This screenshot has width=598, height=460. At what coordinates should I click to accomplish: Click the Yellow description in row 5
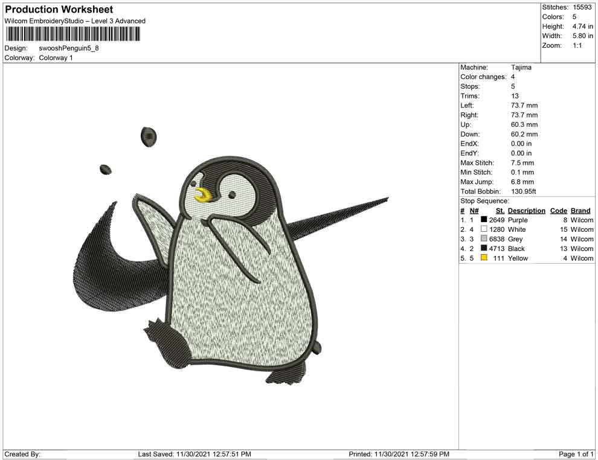pos(518,258)
